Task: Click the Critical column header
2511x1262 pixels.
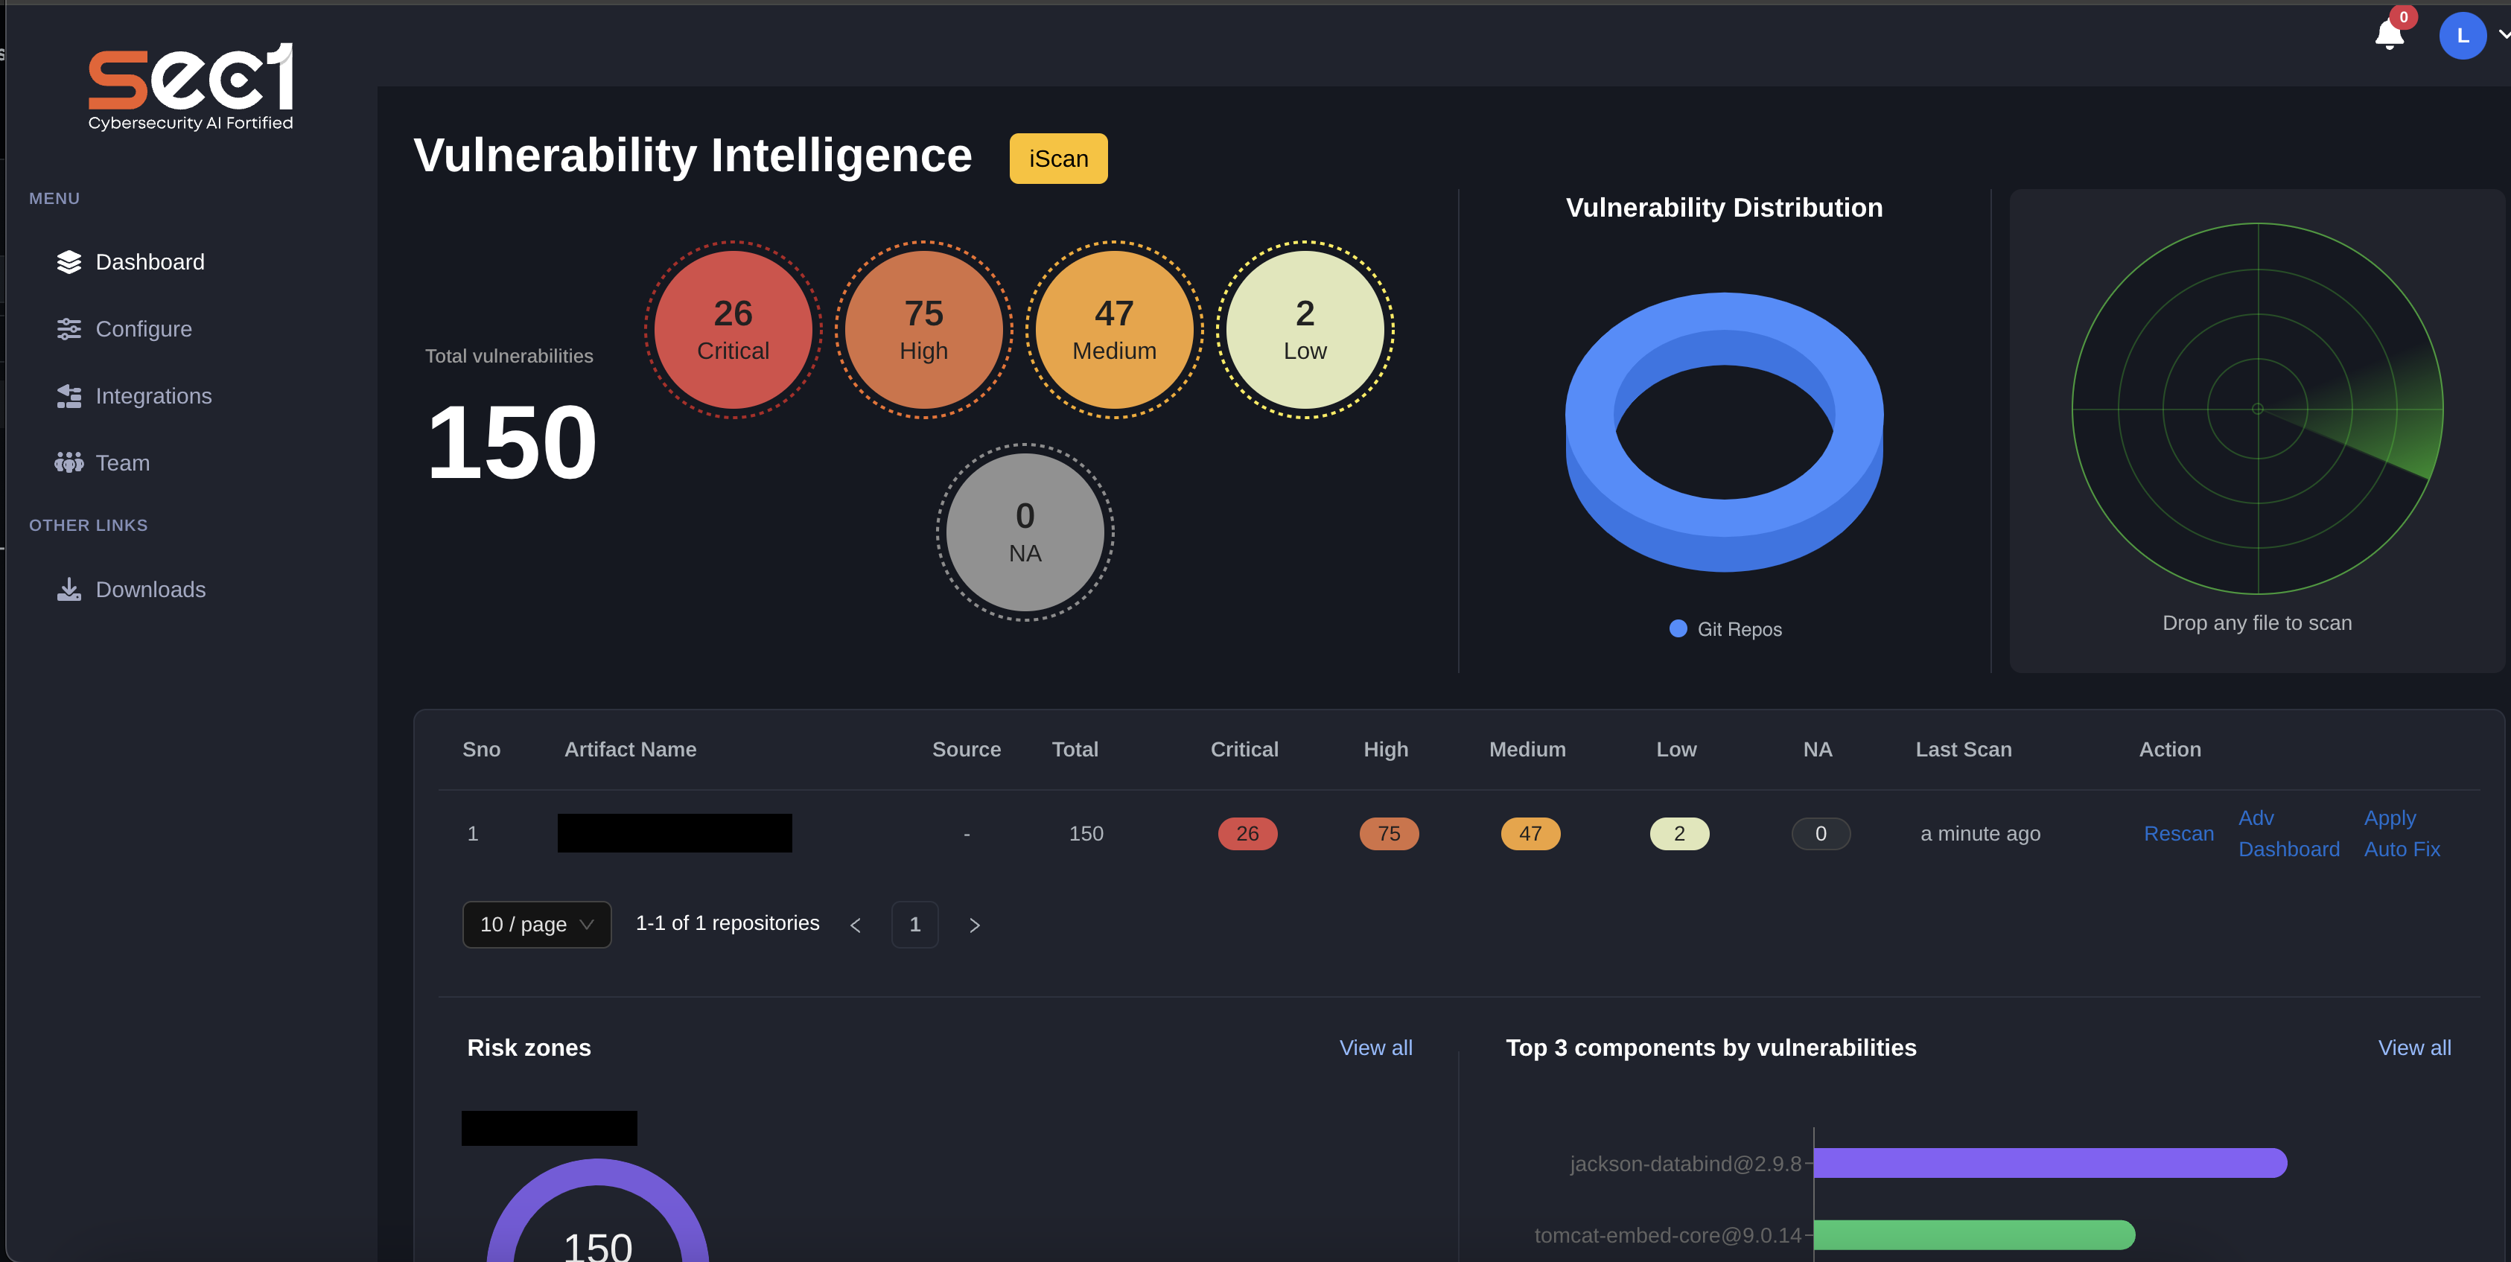Action: (x=1244, y=750)
